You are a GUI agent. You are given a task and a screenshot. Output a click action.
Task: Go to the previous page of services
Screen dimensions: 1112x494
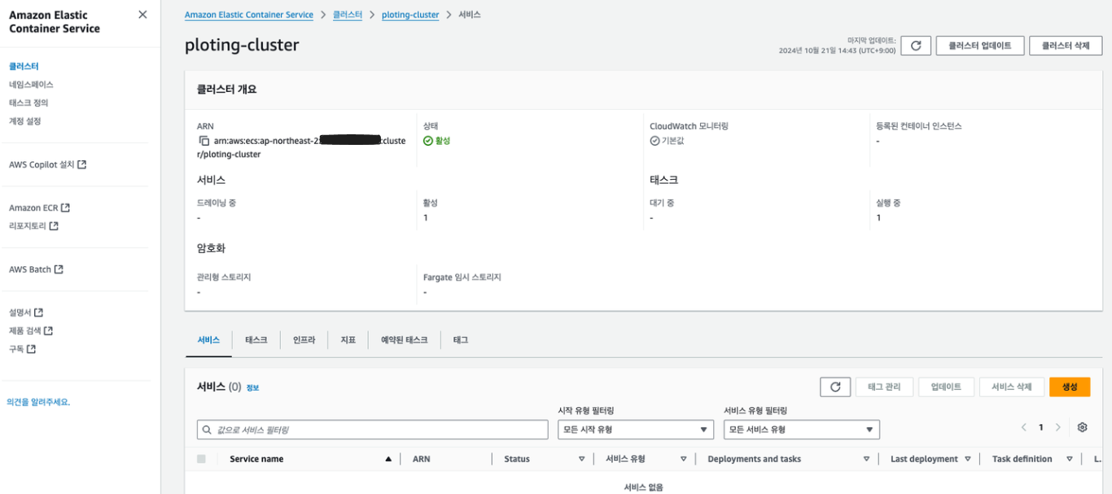point(1024,427)
